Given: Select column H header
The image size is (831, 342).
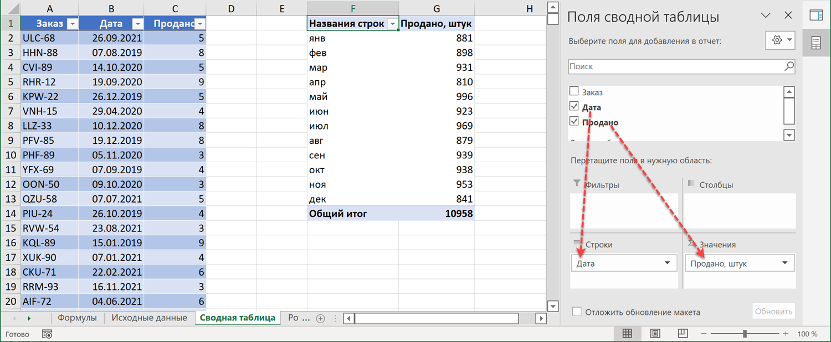Looking at the screenshot, I should pyautogui.click(x=530, y=8).
